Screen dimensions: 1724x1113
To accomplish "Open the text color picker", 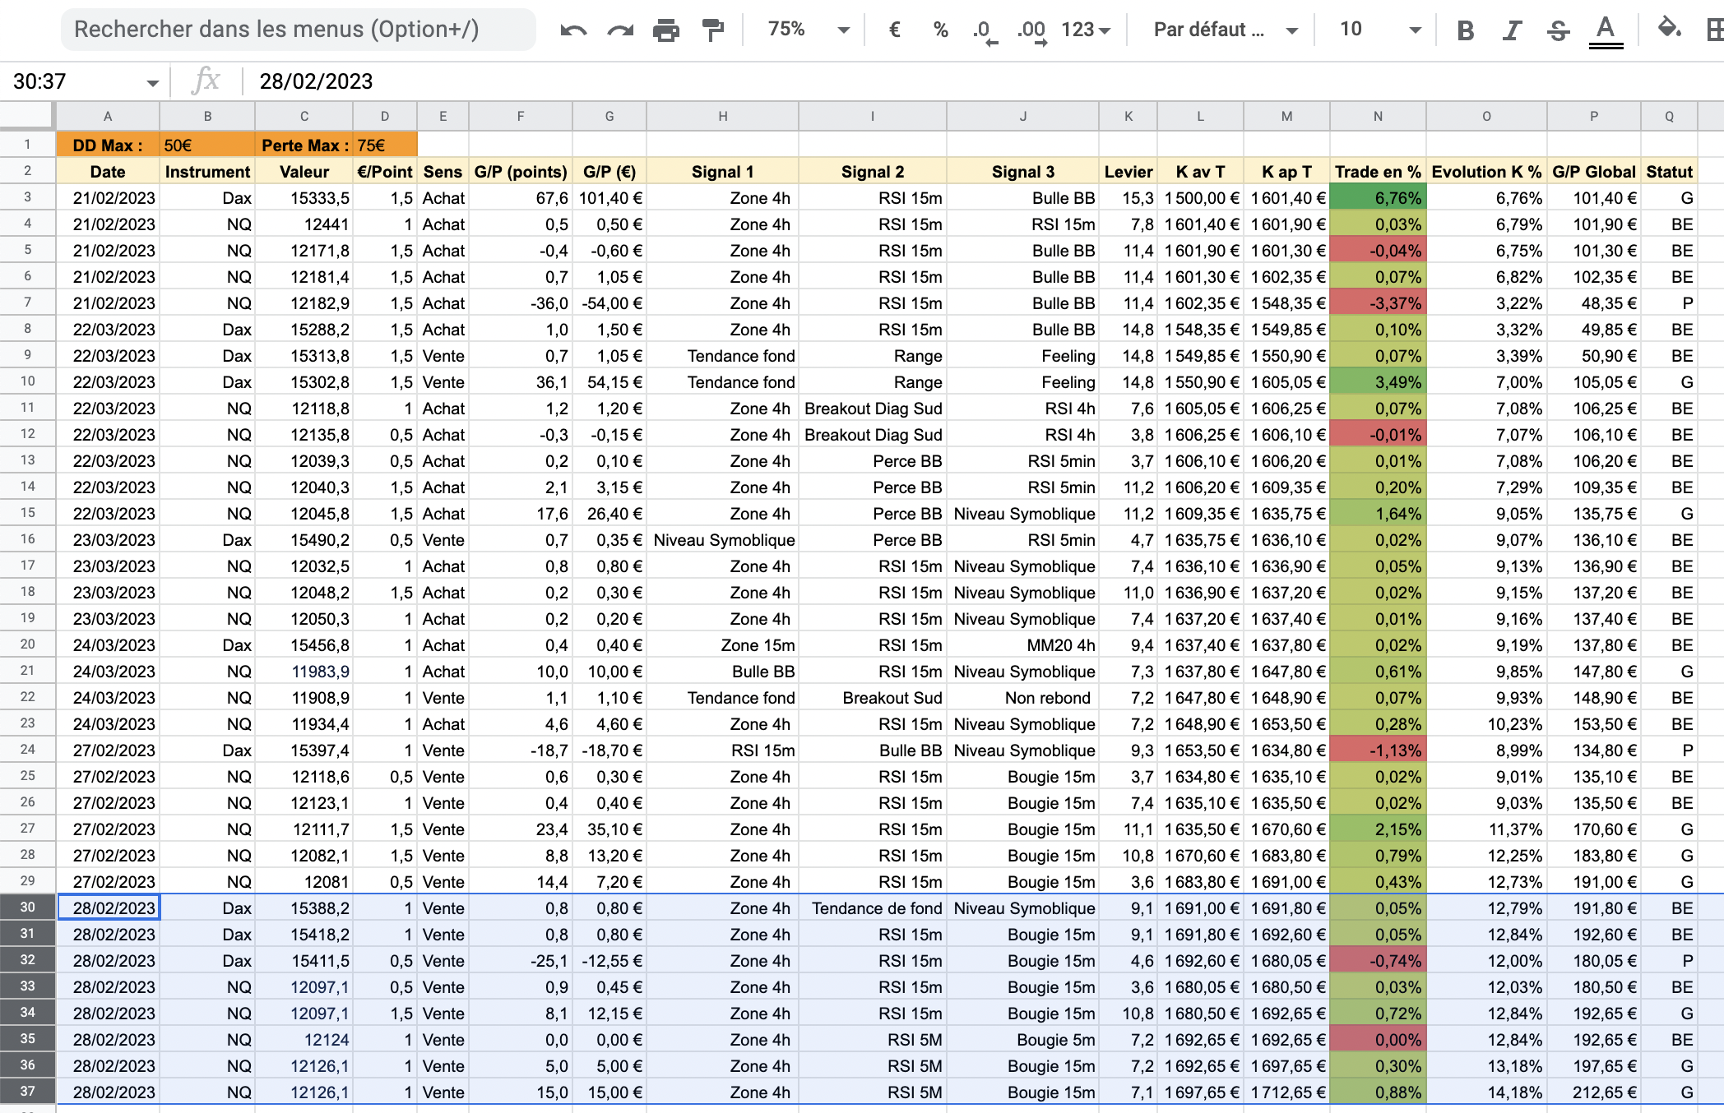I will pos(1606,30).
